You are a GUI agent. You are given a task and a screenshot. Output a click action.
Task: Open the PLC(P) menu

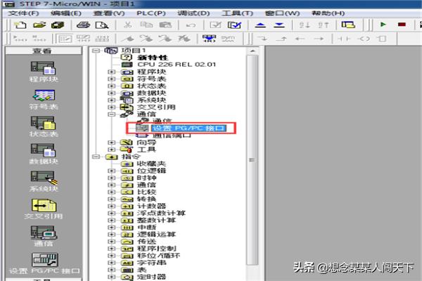[151, 13]
